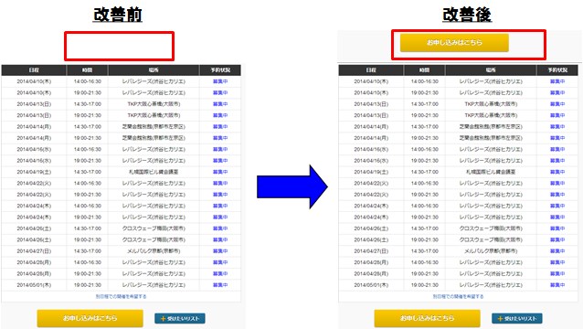Click the big blue arrow between the panels

pos(292,186)
